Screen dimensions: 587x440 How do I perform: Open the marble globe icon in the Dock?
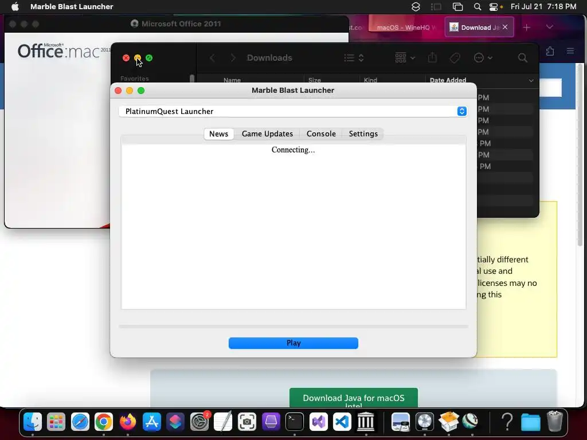[x=471, y=421]
